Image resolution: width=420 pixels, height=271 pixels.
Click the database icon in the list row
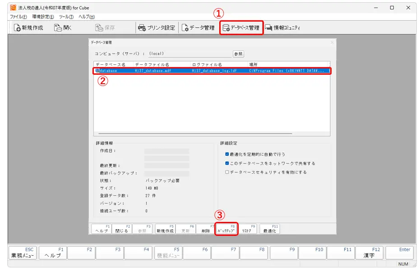pyautogui.click(x=97, y=71)
